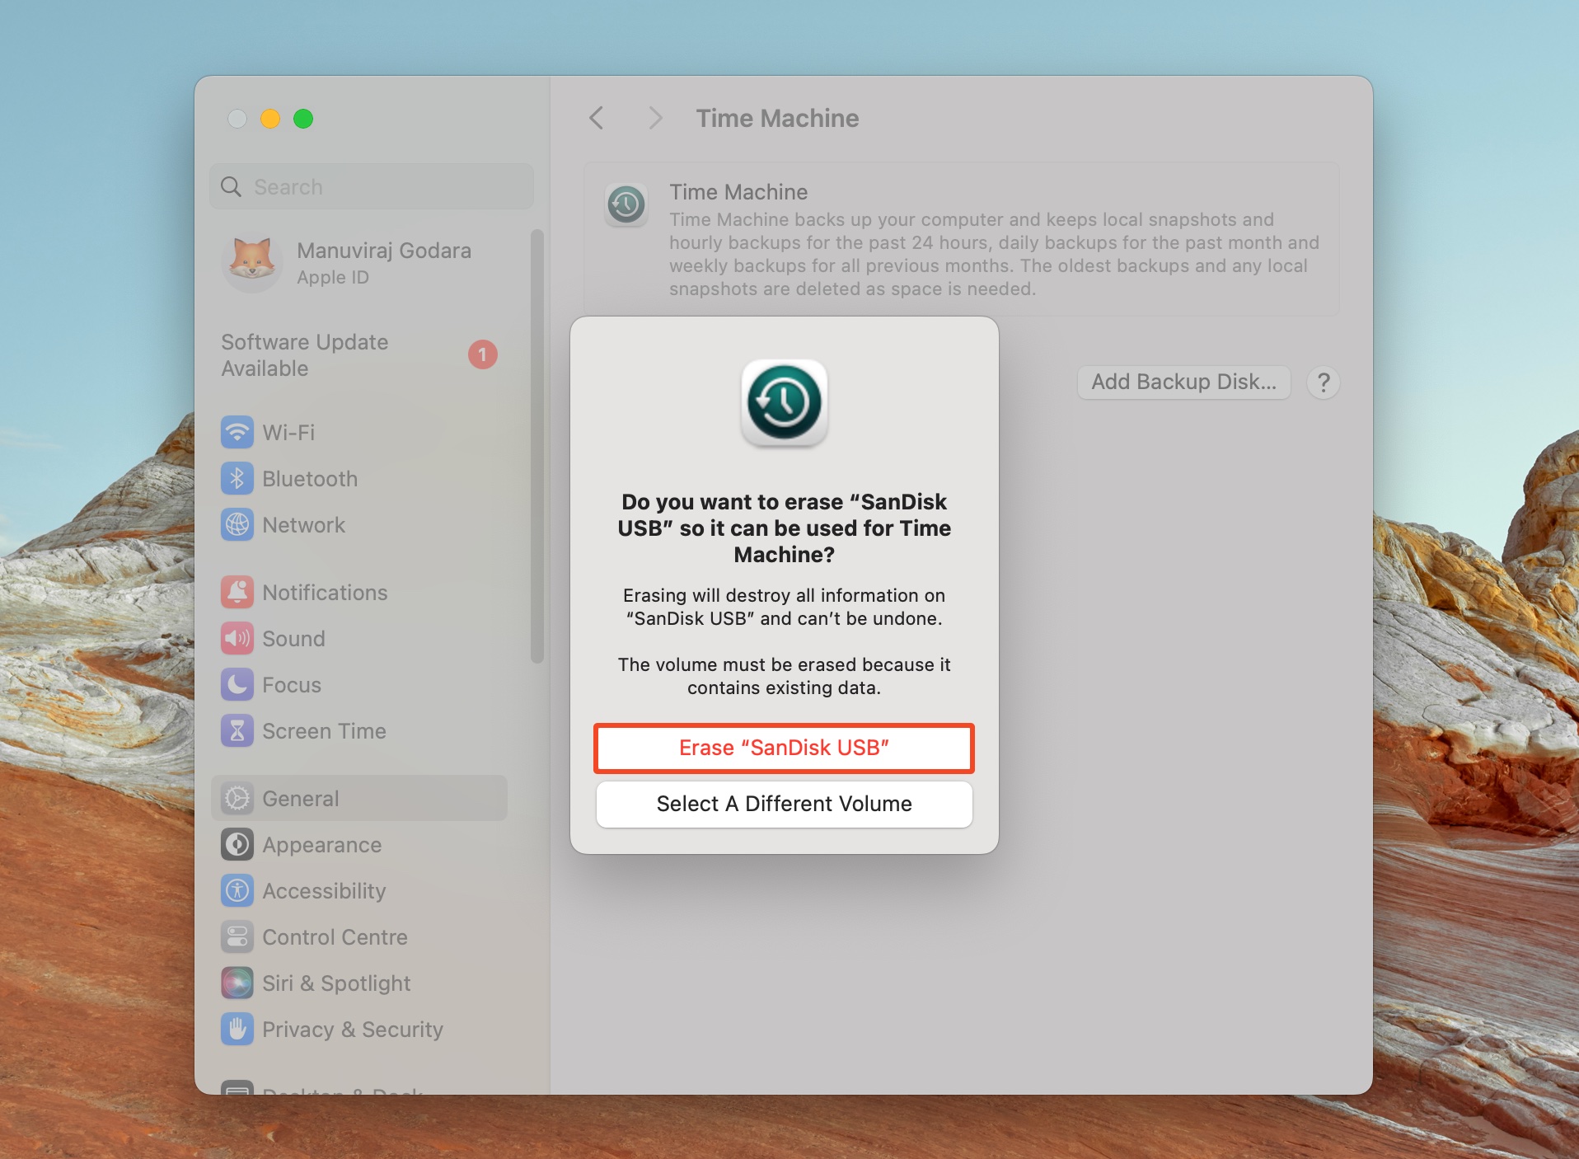Click the fox profile avatar
1579x1159 pixels.
(252, 262)
